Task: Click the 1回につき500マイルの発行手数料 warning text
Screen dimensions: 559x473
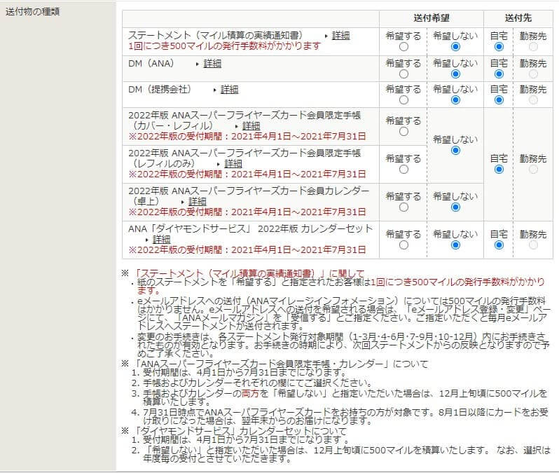Action: [225, 46]
